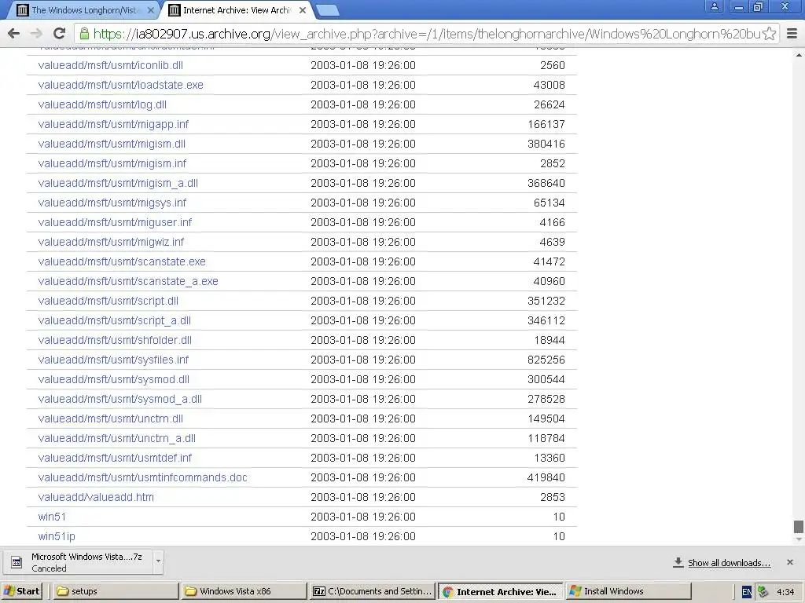Click the scrollbar down arrow

click(x=799, y=539)
